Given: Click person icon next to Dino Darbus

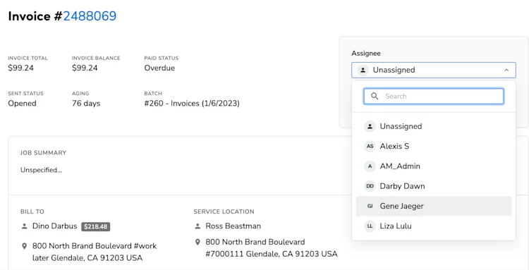Looking at the screenshot, I should click(24, 226).
